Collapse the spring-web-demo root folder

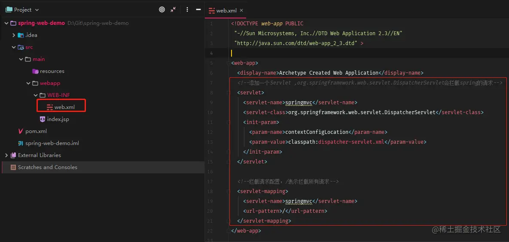[x=6, y=23]
